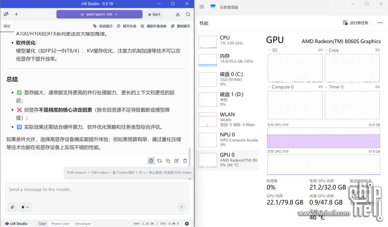
Task: Open the plug integrations menu
Action: click(25, 207)
